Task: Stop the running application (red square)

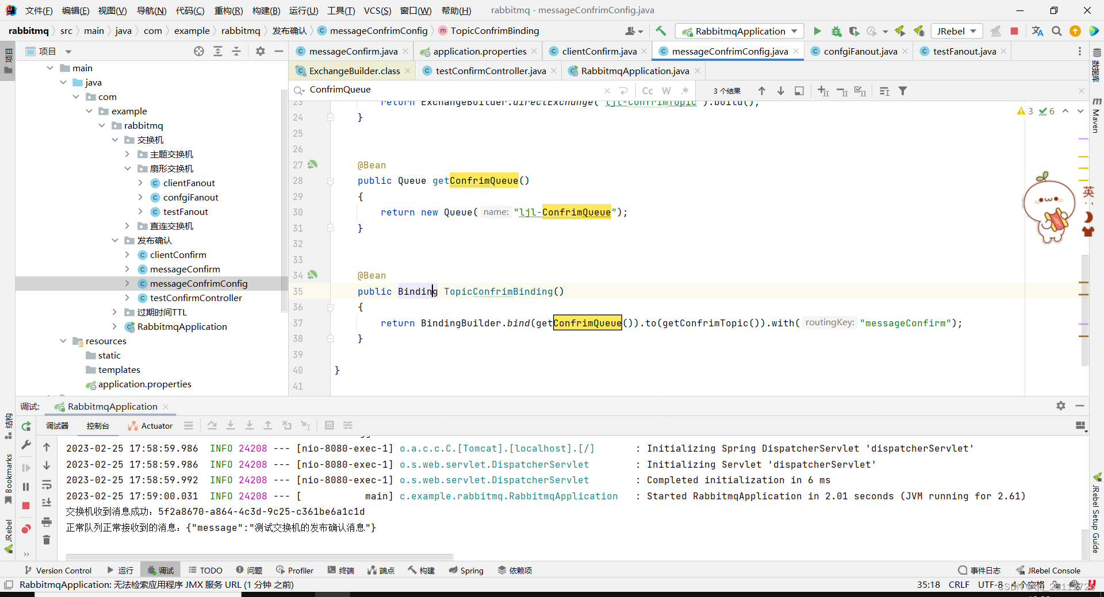Action: [x=1014, y=31]
